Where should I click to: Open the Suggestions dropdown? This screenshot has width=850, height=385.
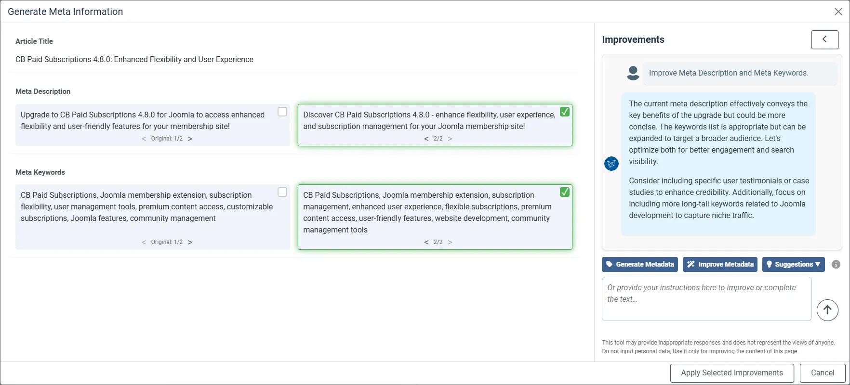793,264
